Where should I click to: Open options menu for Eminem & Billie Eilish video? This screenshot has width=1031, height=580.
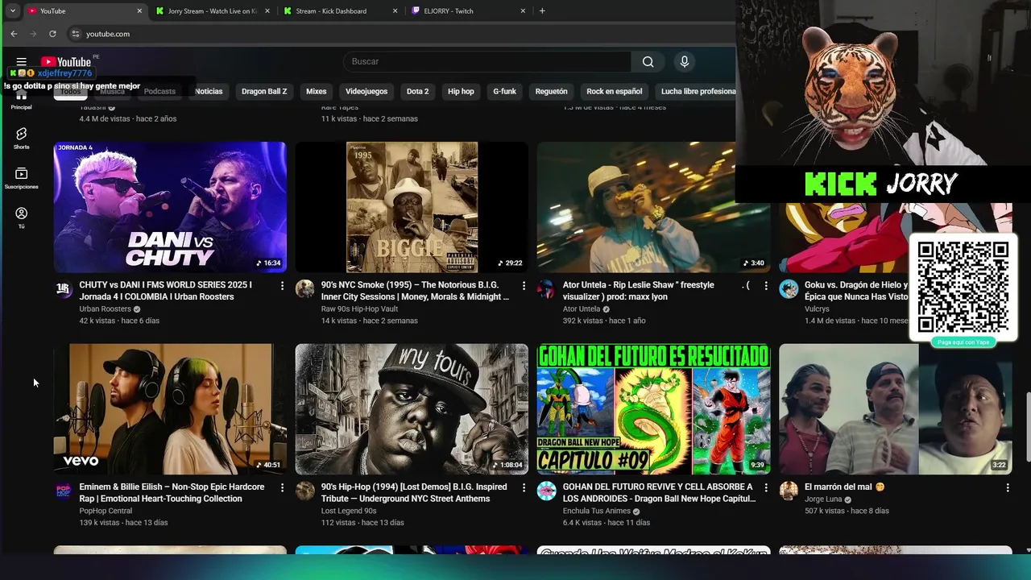click(282, 488)
